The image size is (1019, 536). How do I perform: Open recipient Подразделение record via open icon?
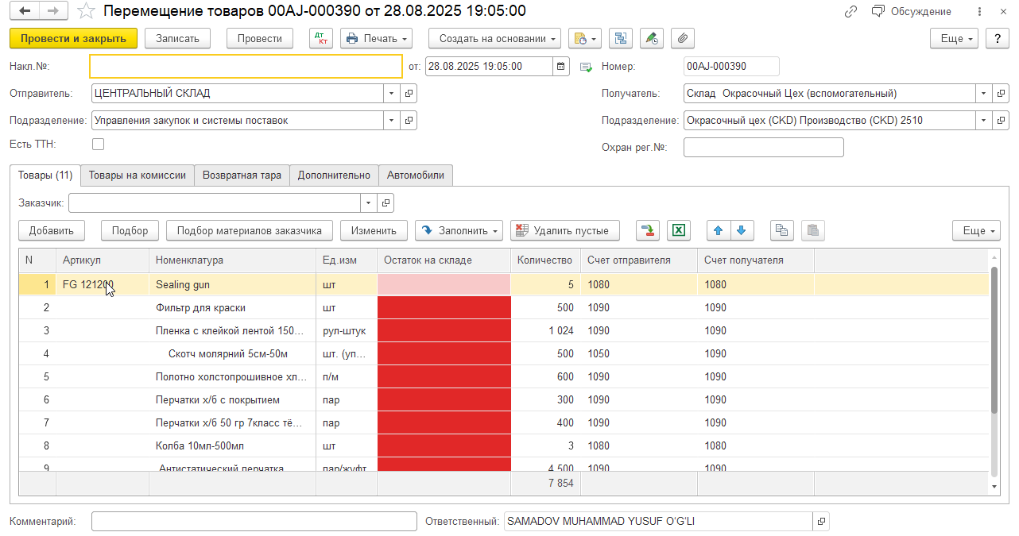pyautogui.click(x=1001, y=120)
